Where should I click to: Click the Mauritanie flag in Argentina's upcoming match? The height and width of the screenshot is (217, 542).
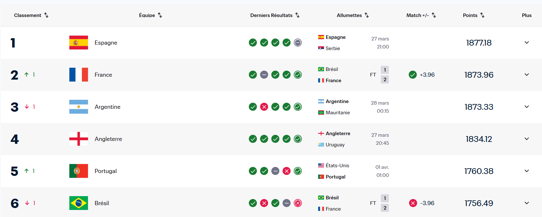click(x=321, y=112)
